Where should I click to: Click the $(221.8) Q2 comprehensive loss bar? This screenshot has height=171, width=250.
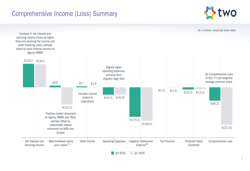point(227,106)
